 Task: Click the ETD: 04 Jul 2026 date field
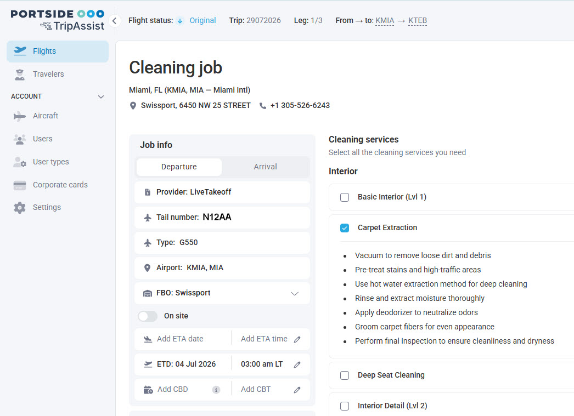(183, 364)
